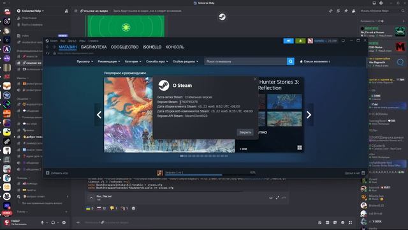Click Discord message attach plus button
The height and width of the screenshot is (230, 408).
coord(78,222)
